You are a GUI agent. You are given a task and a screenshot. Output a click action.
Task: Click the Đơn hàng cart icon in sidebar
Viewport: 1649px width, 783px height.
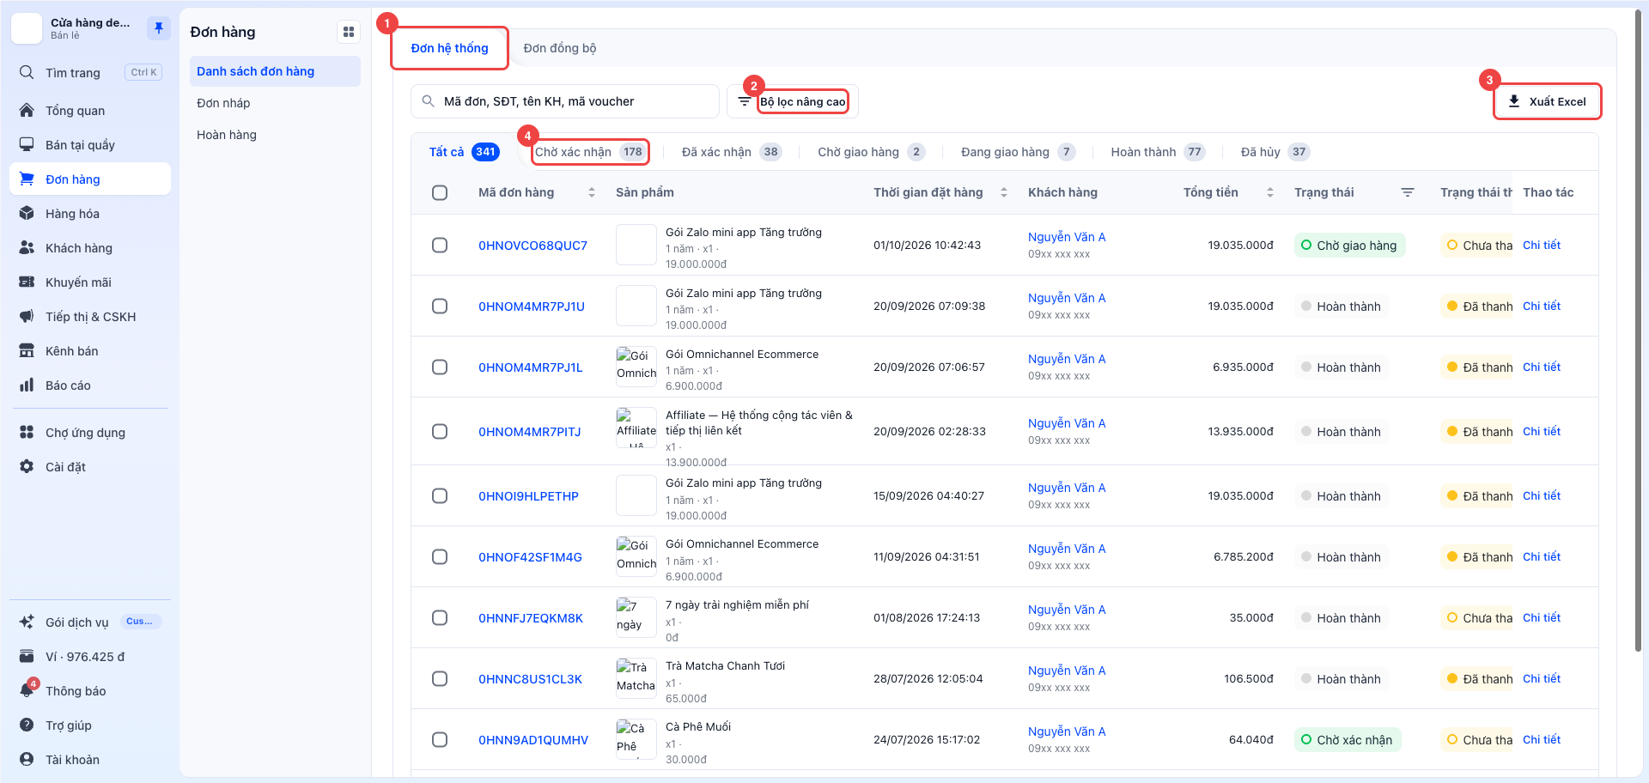(27, 179)
